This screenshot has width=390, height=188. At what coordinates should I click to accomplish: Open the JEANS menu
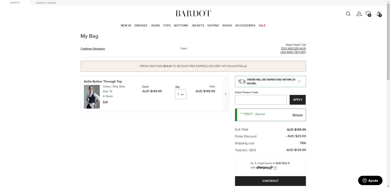(x=155, y=25)
